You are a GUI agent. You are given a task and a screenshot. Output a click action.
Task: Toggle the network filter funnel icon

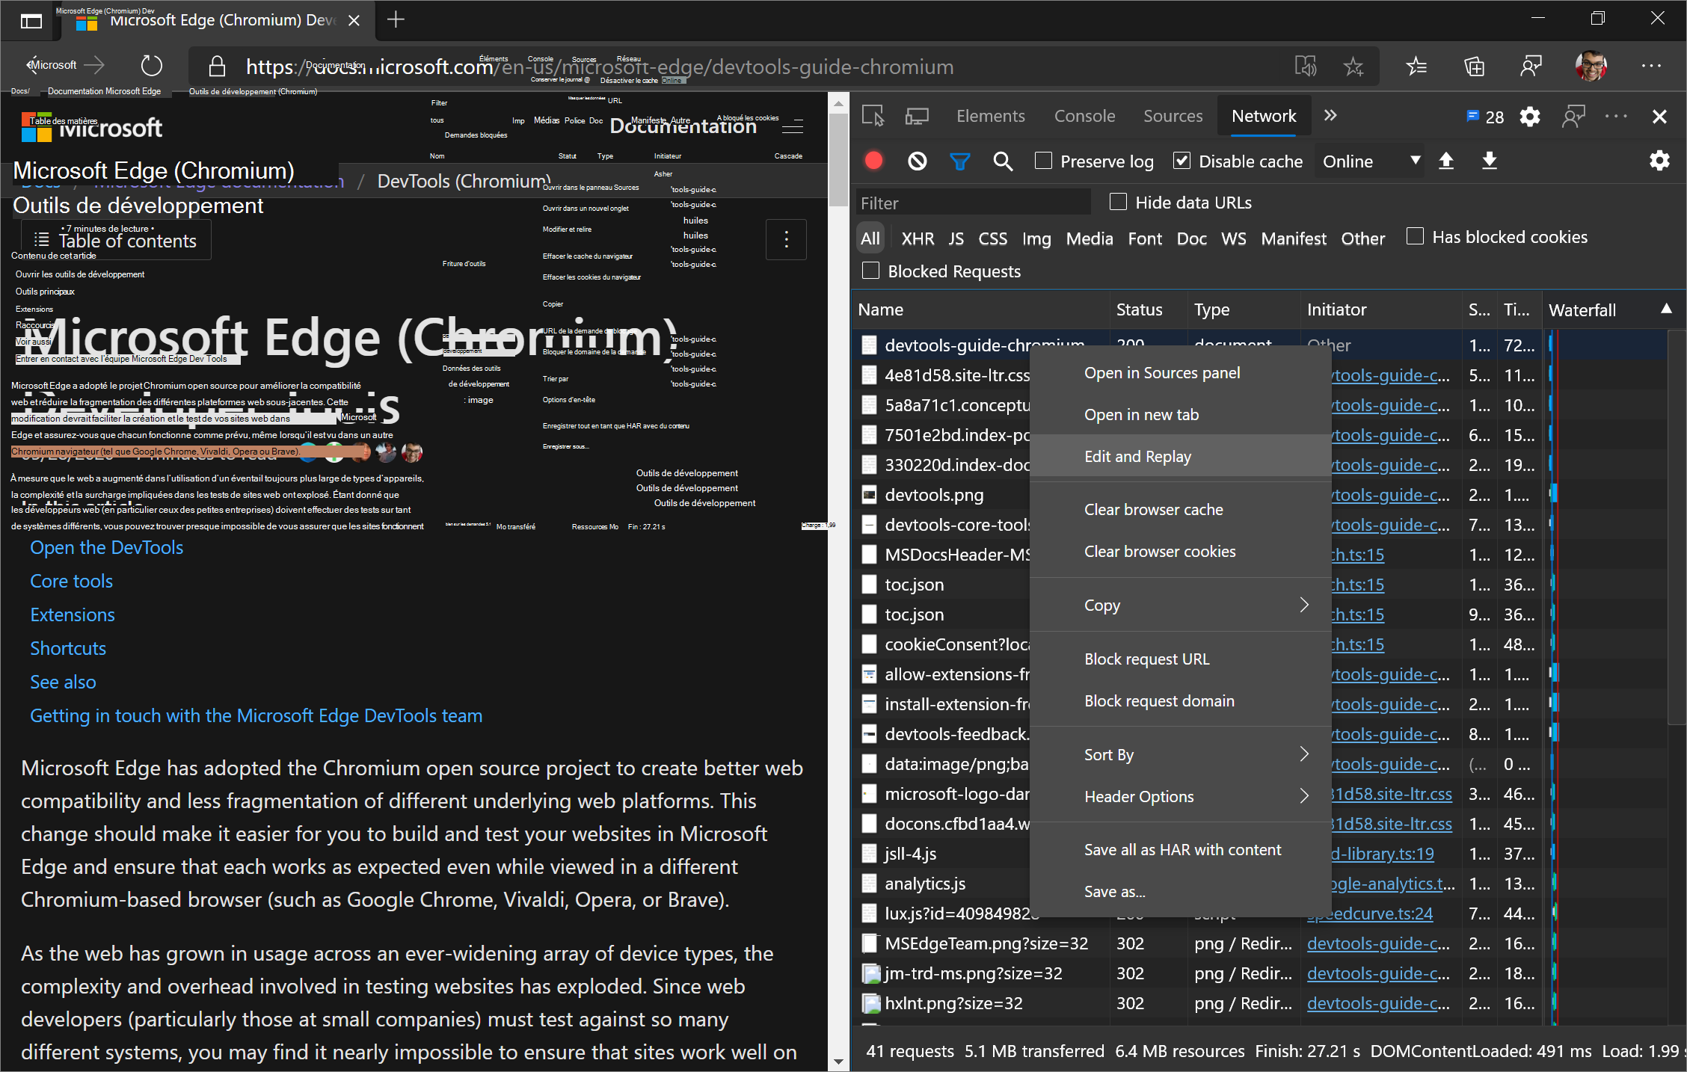[x=959, y=161]
